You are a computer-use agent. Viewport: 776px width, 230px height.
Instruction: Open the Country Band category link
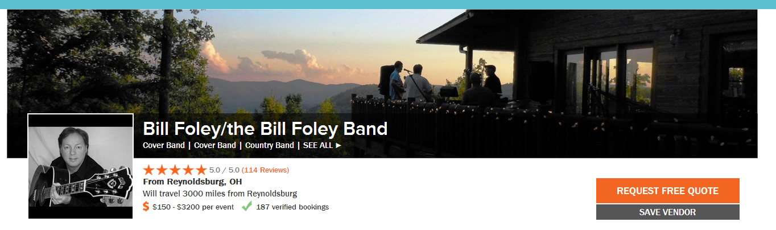[270, 145]
